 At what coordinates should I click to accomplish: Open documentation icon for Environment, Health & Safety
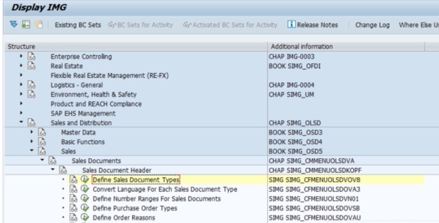click(31, 94)
